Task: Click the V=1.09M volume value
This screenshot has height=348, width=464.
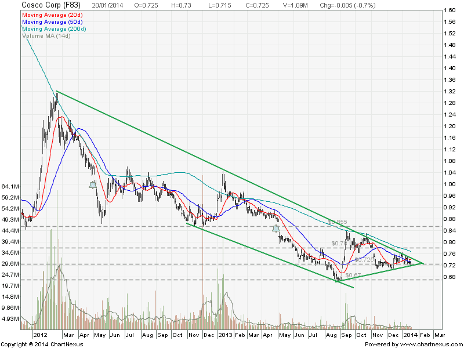Action: (295, 5)
